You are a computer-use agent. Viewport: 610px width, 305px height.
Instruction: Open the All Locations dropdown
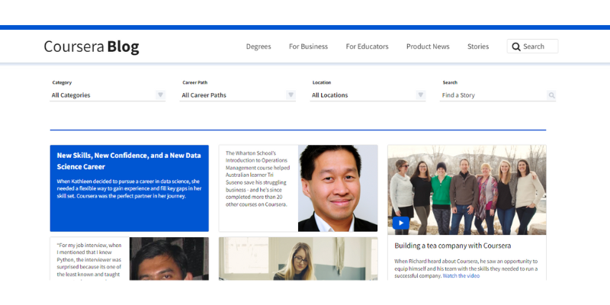(x=368, y=95)
